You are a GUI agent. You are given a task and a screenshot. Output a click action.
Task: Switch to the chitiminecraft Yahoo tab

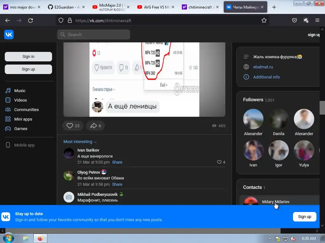(x=200, y=7)
